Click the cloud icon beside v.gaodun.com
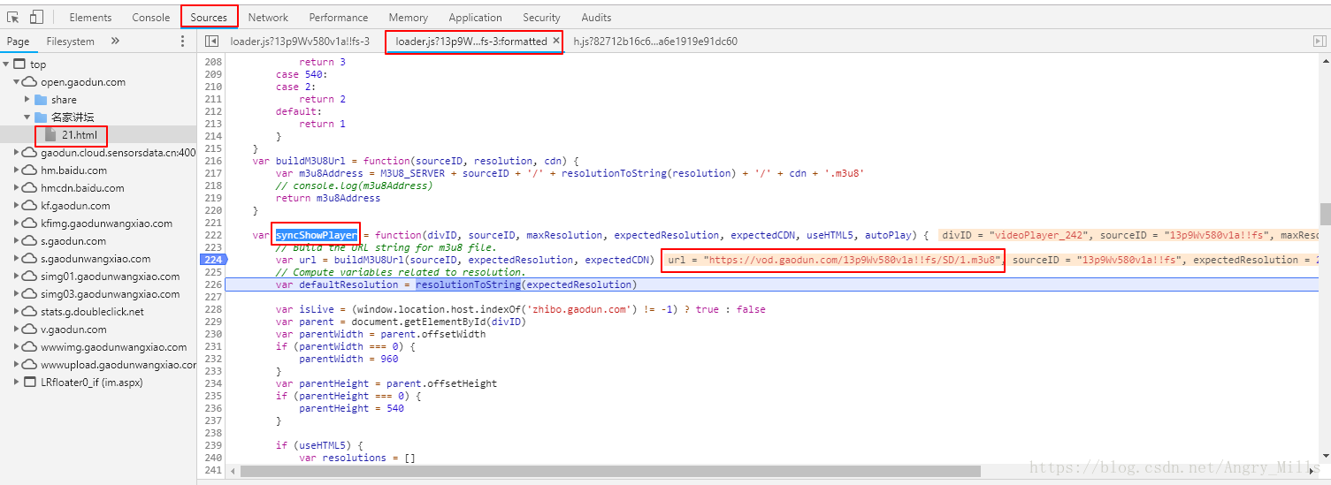Viewport: 1331px width, 485px height. [29, 330]
